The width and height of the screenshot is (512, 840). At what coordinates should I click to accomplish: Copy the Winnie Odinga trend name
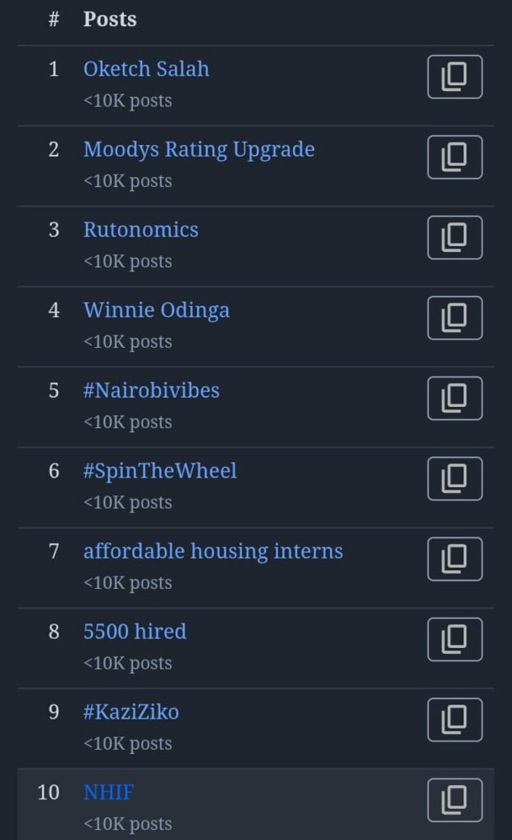point(455,318)
